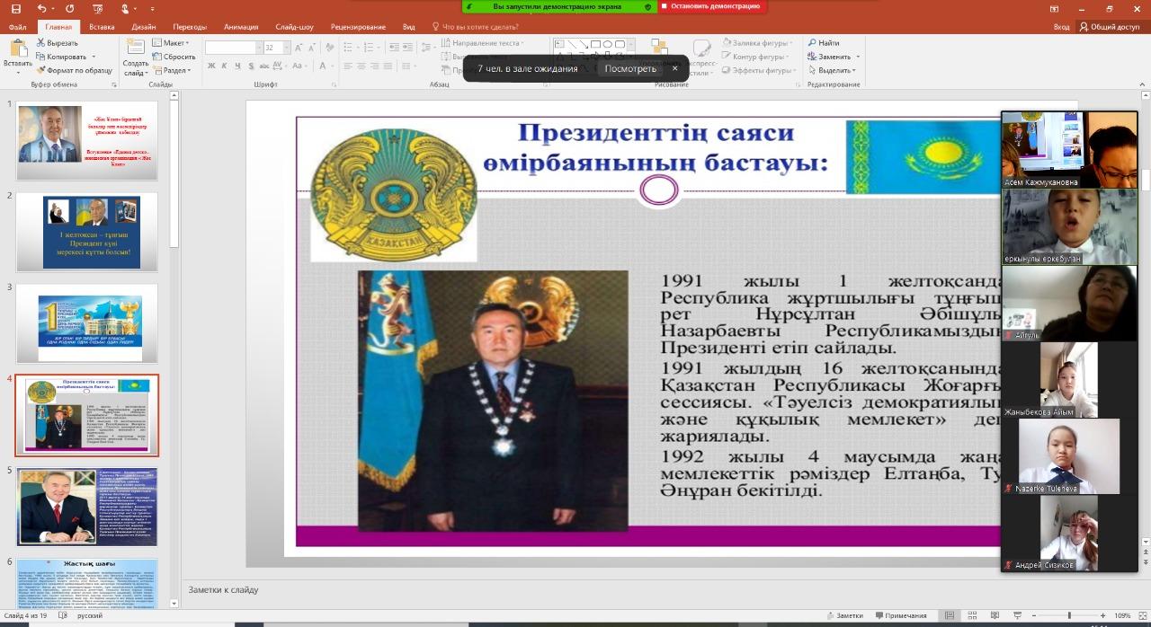Switch to the Вставка ribbon tab
The image size is (1151, 627).
pos(102,27)
